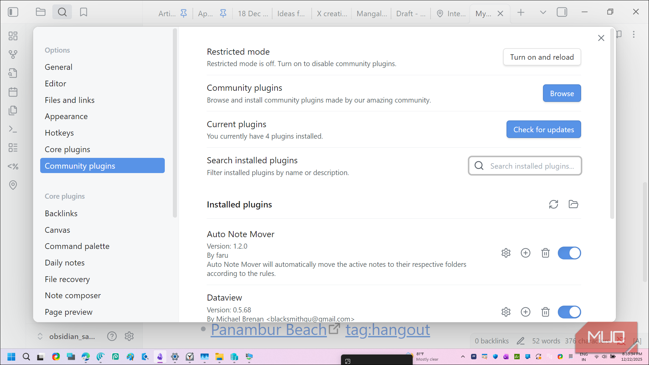649x365 pixels.
Task: Switch to the '18 Dec ...' tab
Action: [253, 13]
